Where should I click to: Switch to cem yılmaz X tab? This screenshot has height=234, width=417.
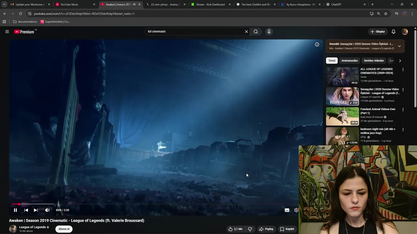(165, 5)
